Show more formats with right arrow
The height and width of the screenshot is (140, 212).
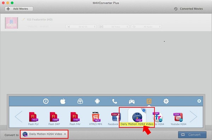coord(193,117)
